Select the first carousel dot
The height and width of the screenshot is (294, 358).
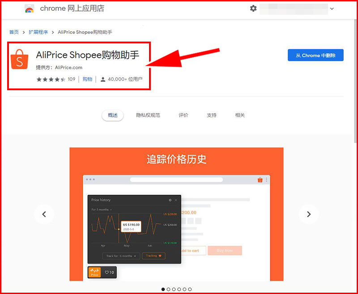[163, 289]
